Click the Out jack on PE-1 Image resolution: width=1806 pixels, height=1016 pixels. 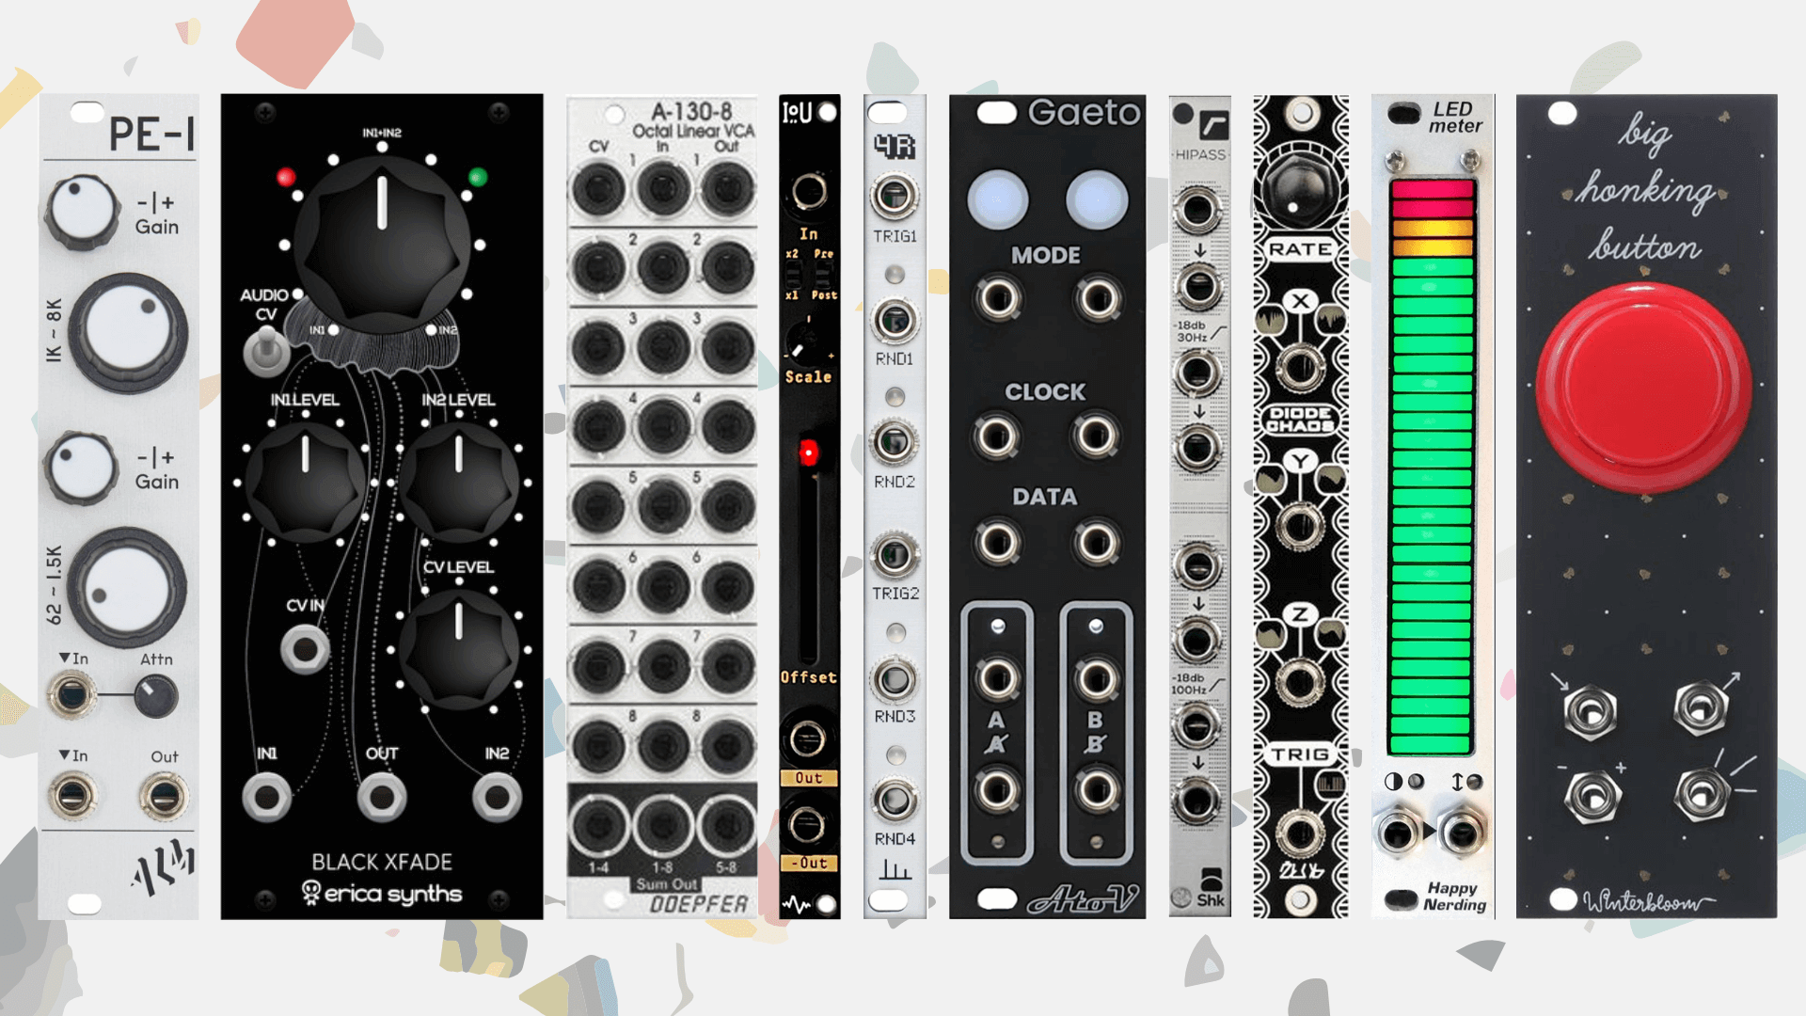click(x=163, y=797)
